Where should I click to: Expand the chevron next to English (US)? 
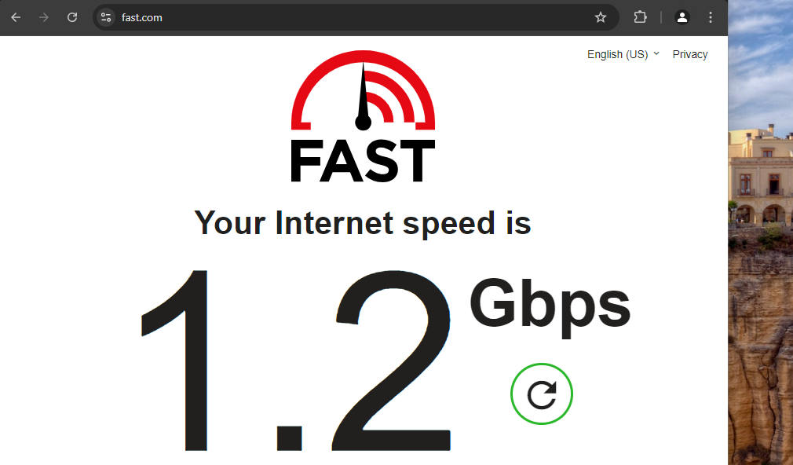click(x=656, y=53)
